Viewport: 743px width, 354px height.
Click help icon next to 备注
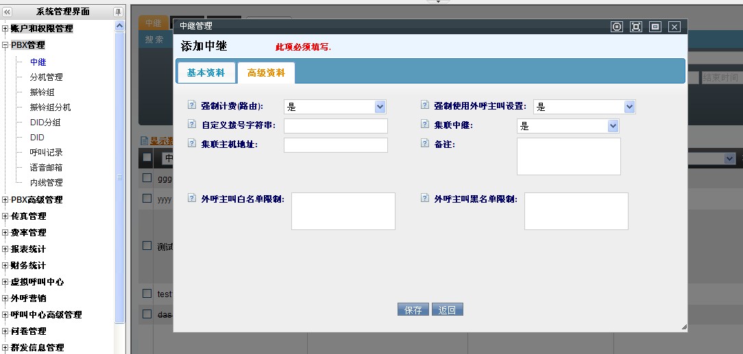[x=425, y=144]
